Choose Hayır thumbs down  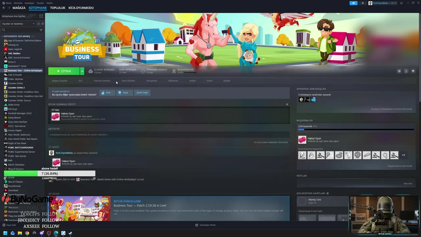pyautogui.click(x=125, y=93)
